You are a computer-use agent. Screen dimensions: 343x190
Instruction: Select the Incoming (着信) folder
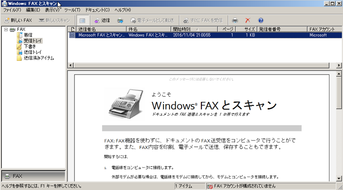pyautogui.click(x=28, y=35)
